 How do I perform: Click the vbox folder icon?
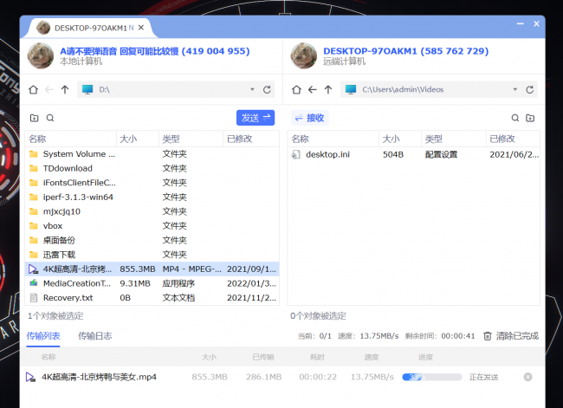[x=34, y=225]
